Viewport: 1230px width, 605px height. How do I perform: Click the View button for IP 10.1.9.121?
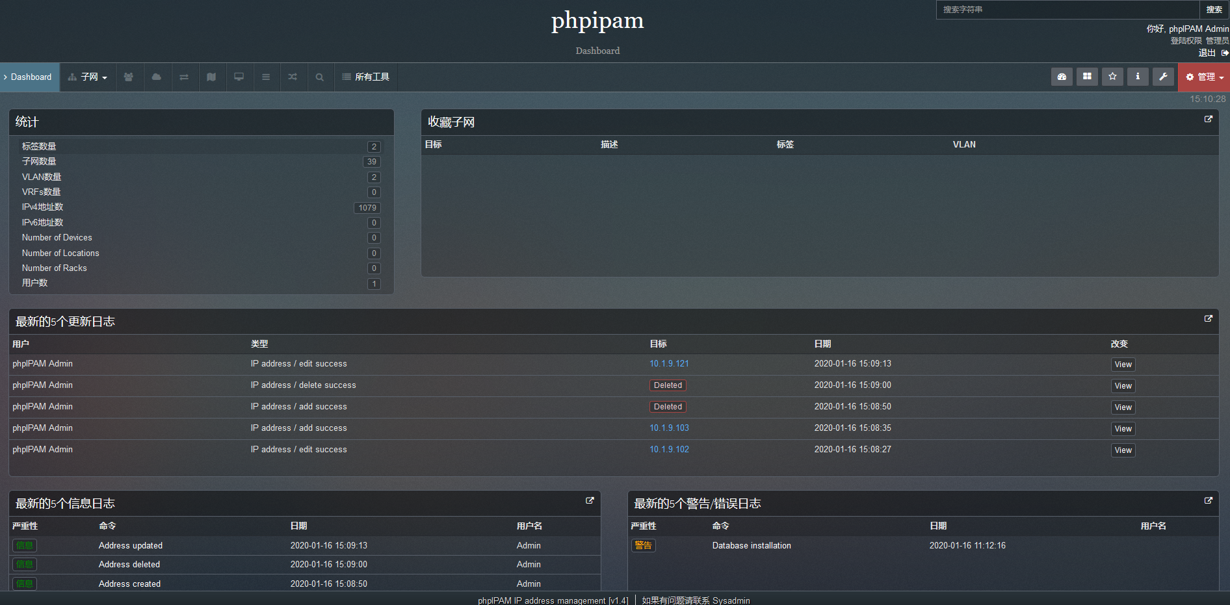tap(1123, 364)
